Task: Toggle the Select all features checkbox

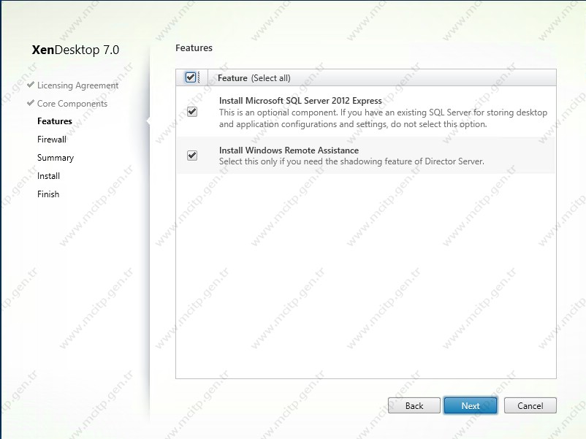Action: click(191, 77)
